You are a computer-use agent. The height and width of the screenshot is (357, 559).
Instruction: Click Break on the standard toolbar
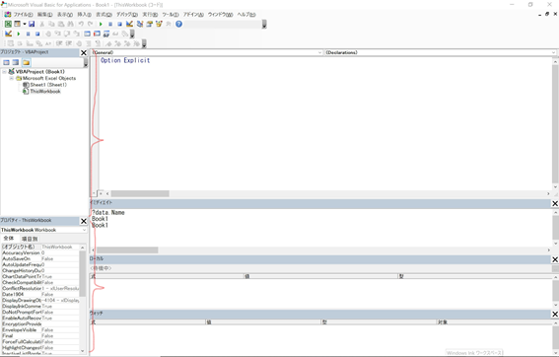point(110,24)
